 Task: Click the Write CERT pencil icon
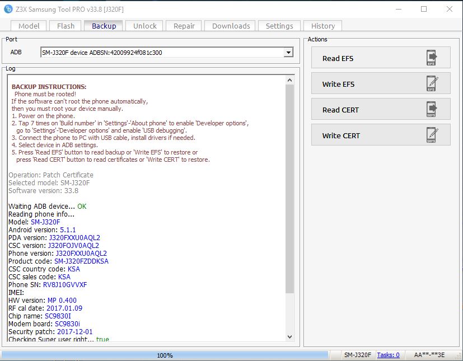coord(432,135)
